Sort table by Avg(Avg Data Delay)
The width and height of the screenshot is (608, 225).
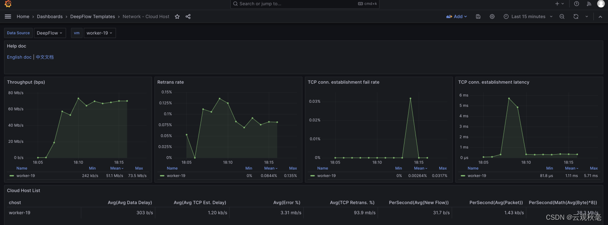coord(130,202)
